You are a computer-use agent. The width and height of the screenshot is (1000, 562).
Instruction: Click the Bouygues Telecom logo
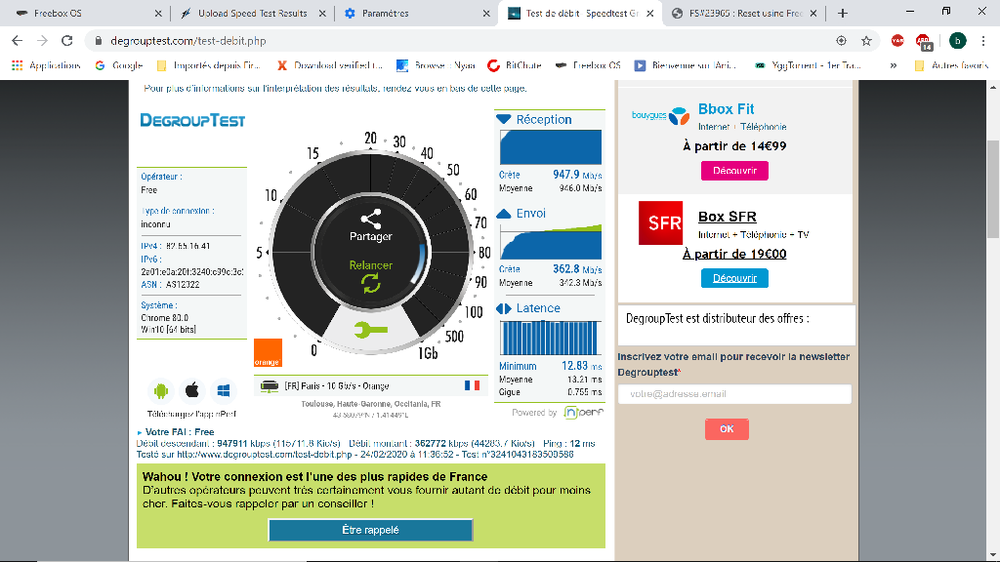(661, 115)
